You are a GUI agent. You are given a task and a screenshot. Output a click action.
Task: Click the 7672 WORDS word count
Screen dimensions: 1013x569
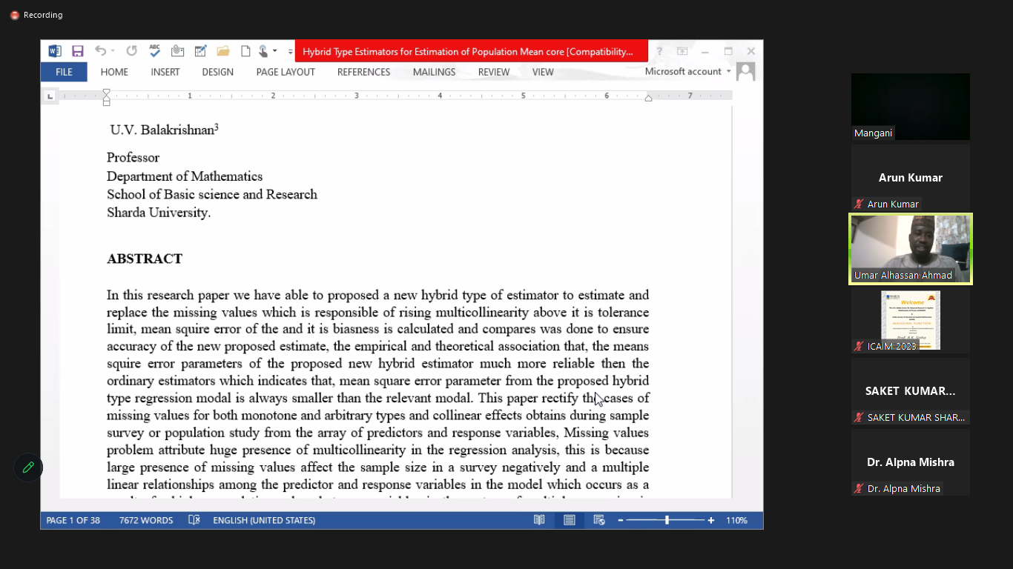pyautogui.click(x=146, y=520)
